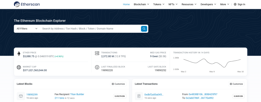This screenshot has width=261, height=102.
Task: Open From address 0x4838B106...B0BAD5f97
Action: (203, 94)
